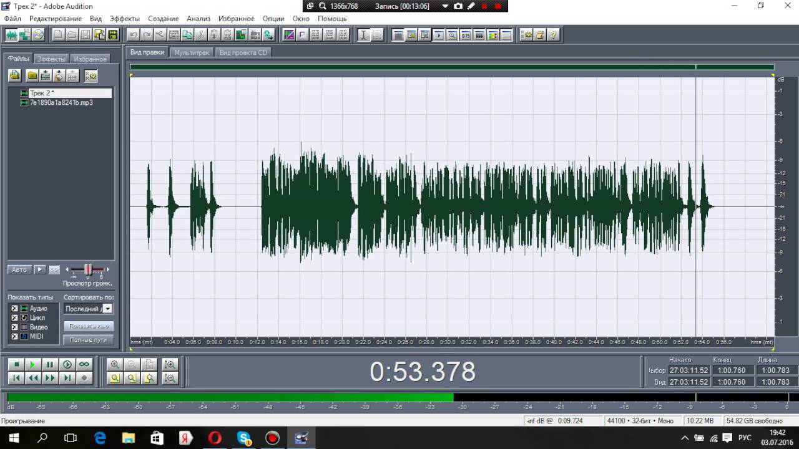Toggle the Авто preview button
This screenshot has height=449, width=799.
19,269
